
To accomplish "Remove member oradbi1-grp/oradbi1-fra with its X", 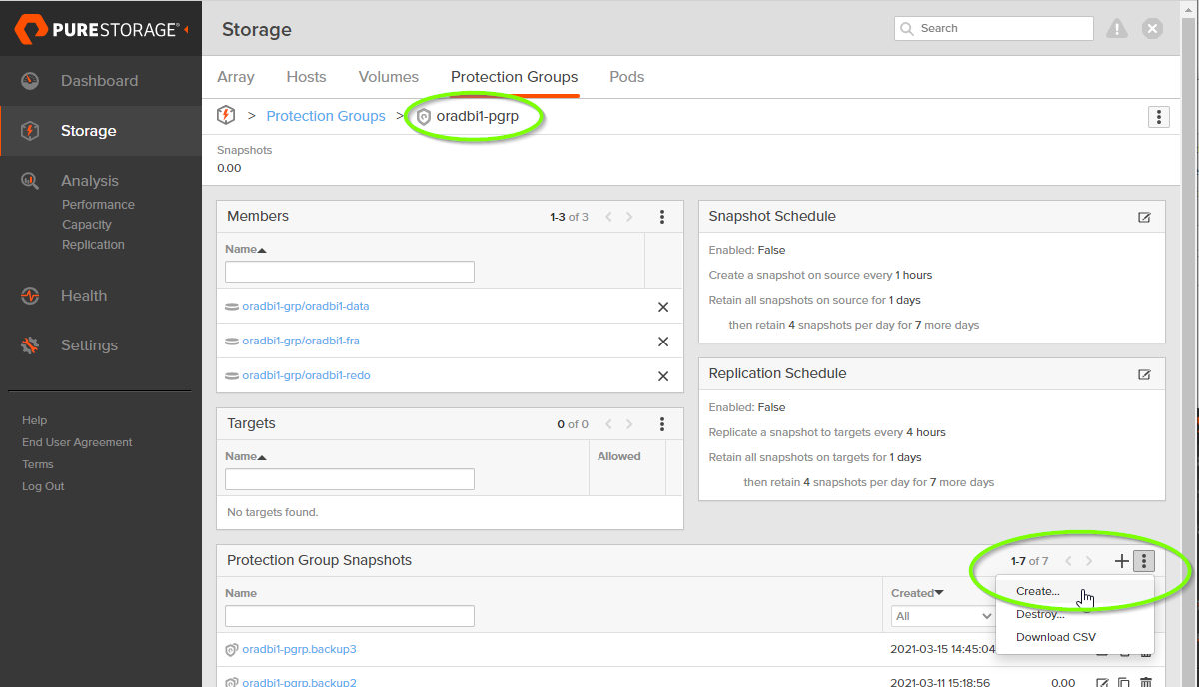I will (663, 342).
